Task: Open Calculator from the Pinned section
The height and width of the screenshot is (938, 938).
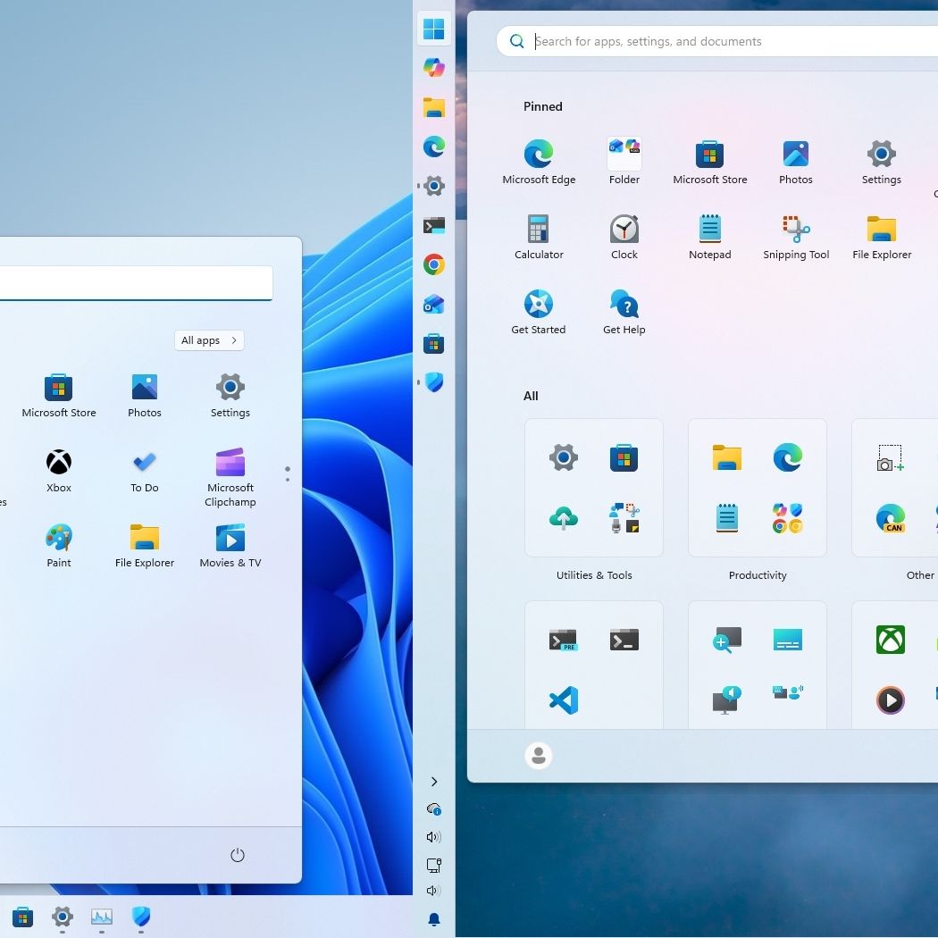Action: tap(539, 238)
